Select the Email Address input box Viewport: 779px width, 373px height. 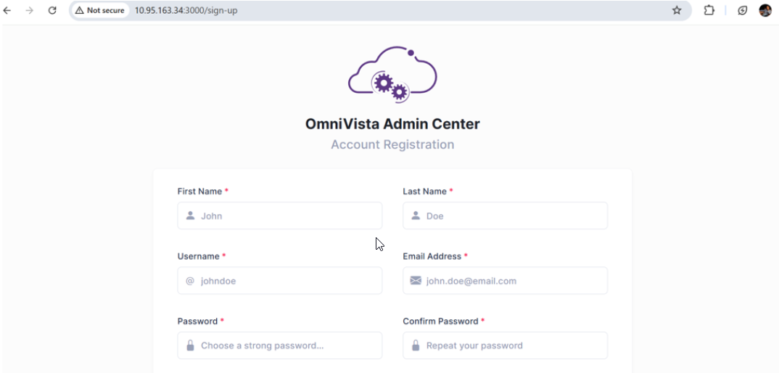point(511,281)
